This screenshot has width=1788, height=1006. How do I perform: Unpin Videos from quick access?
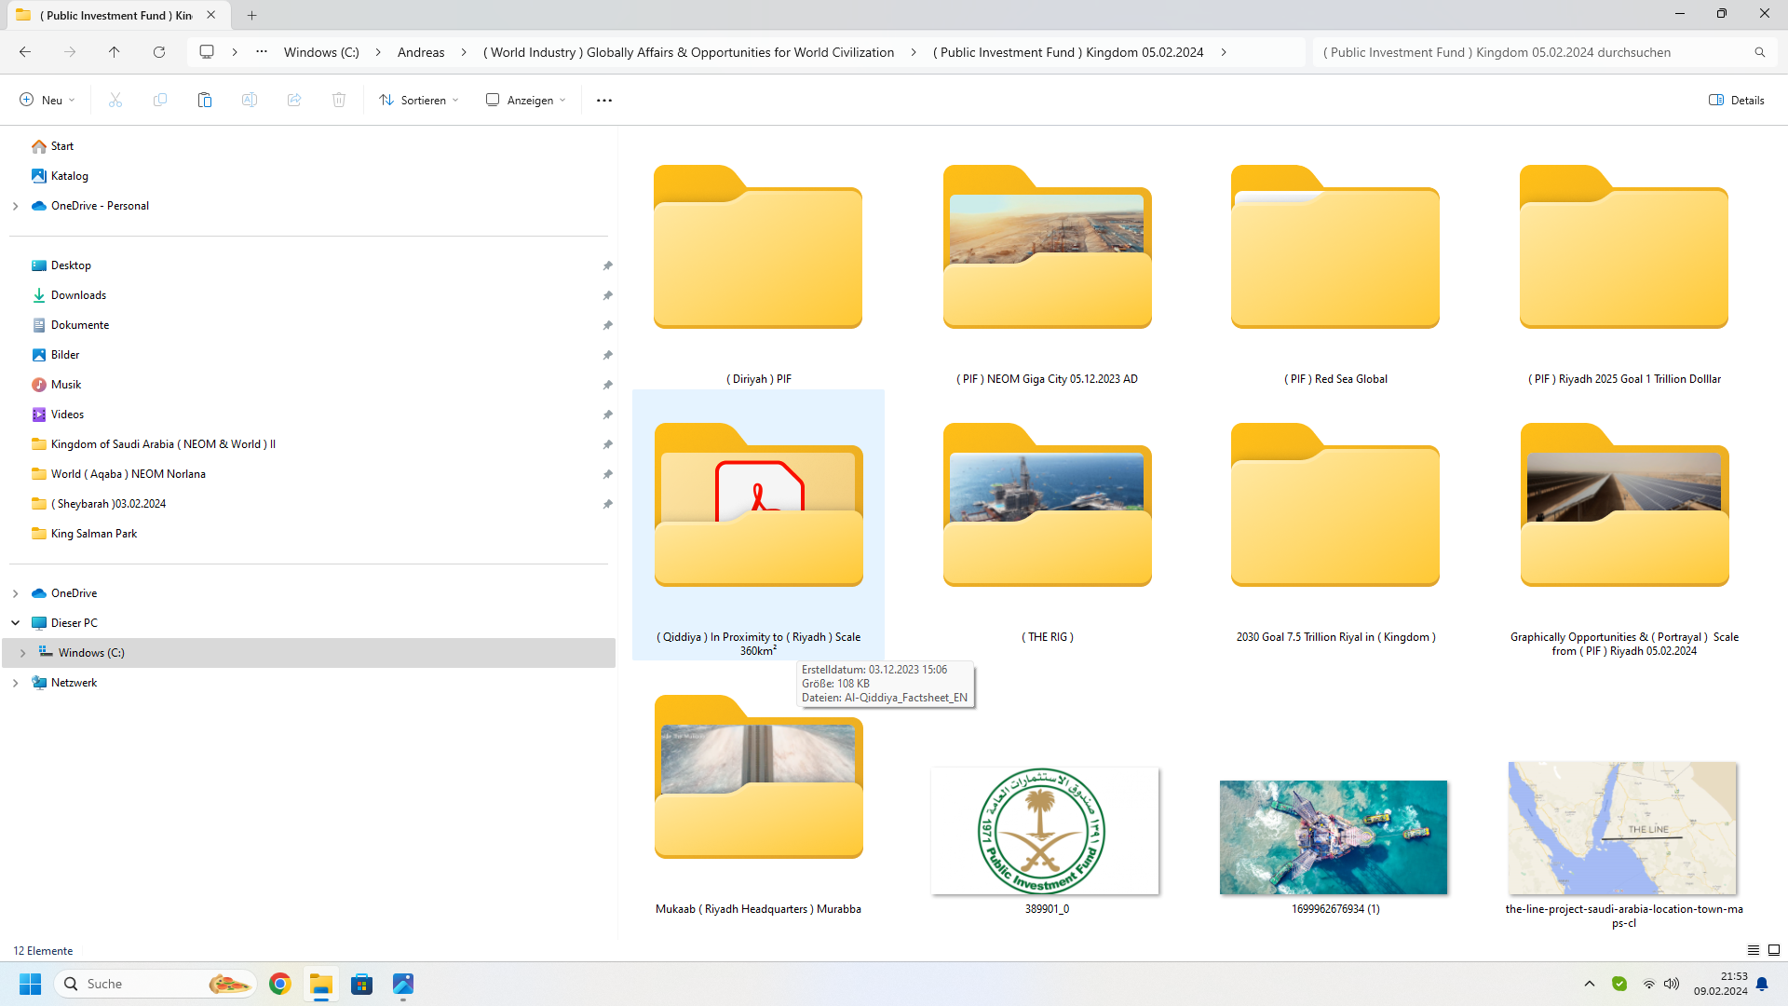tap(607, 415)
